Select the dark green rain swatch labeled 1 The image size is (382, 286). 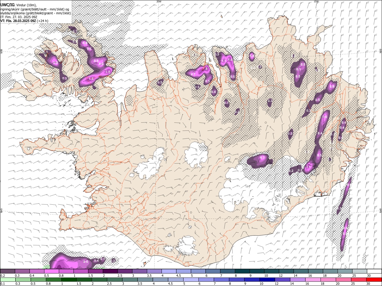point(69,280)
